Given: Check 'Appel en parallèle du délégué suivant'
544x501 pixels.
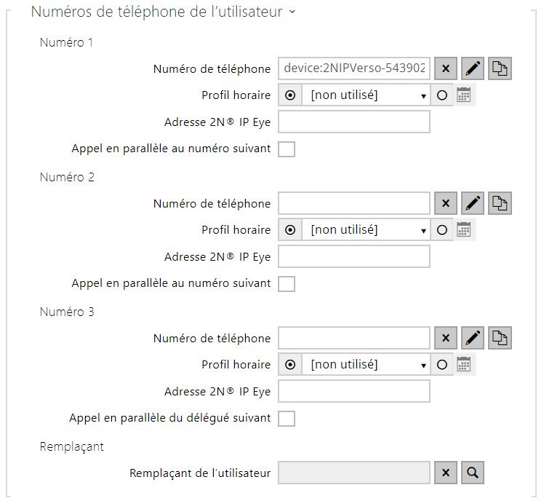Looking at the screenshot, I should [x=287, y=419].
